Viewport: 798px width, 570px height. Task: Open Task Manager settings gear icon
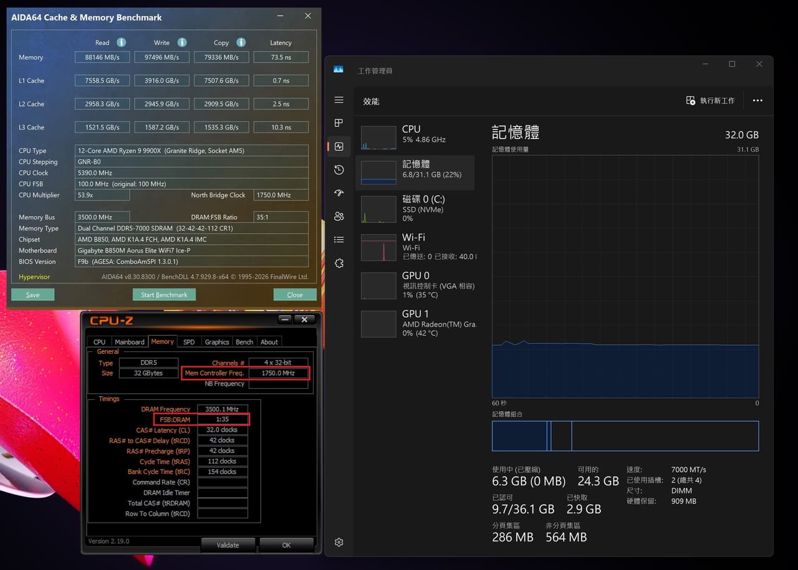pos(339,543)
